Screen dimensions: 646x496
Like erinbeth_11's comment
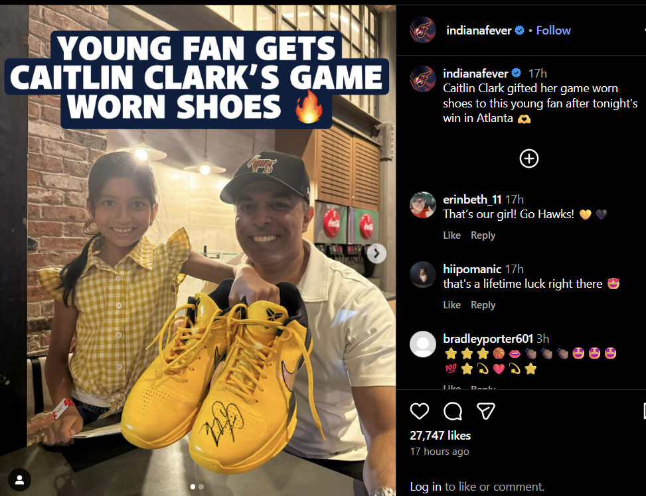[451, 235]
